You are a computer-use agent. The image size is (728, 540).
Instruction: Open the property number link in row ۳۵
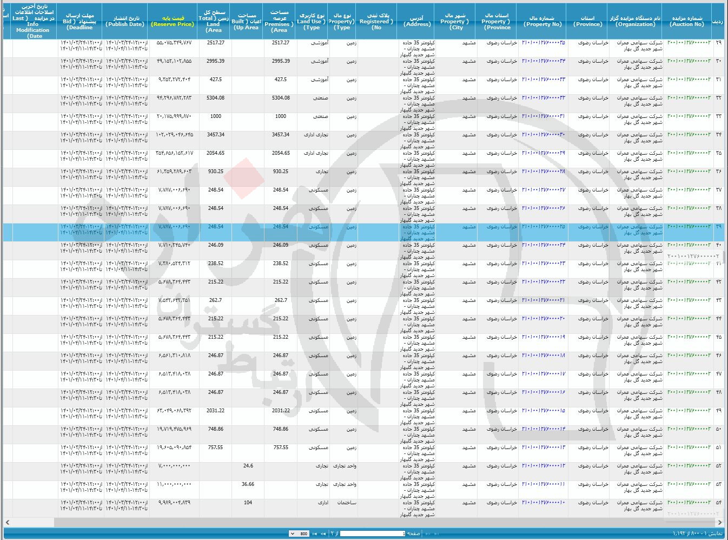[543, 153]
